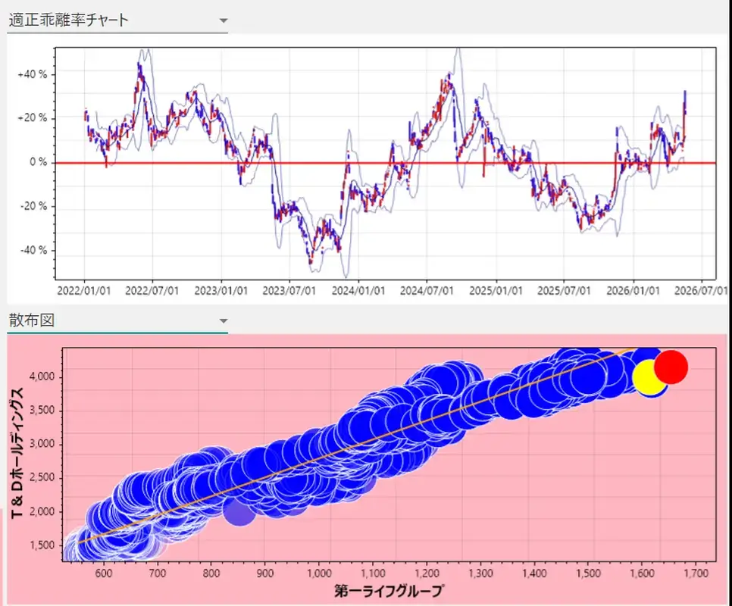Click the red 0 % baseline
Image resolution: width=732 pixels, height=606 pixels.
coord(386,163)
